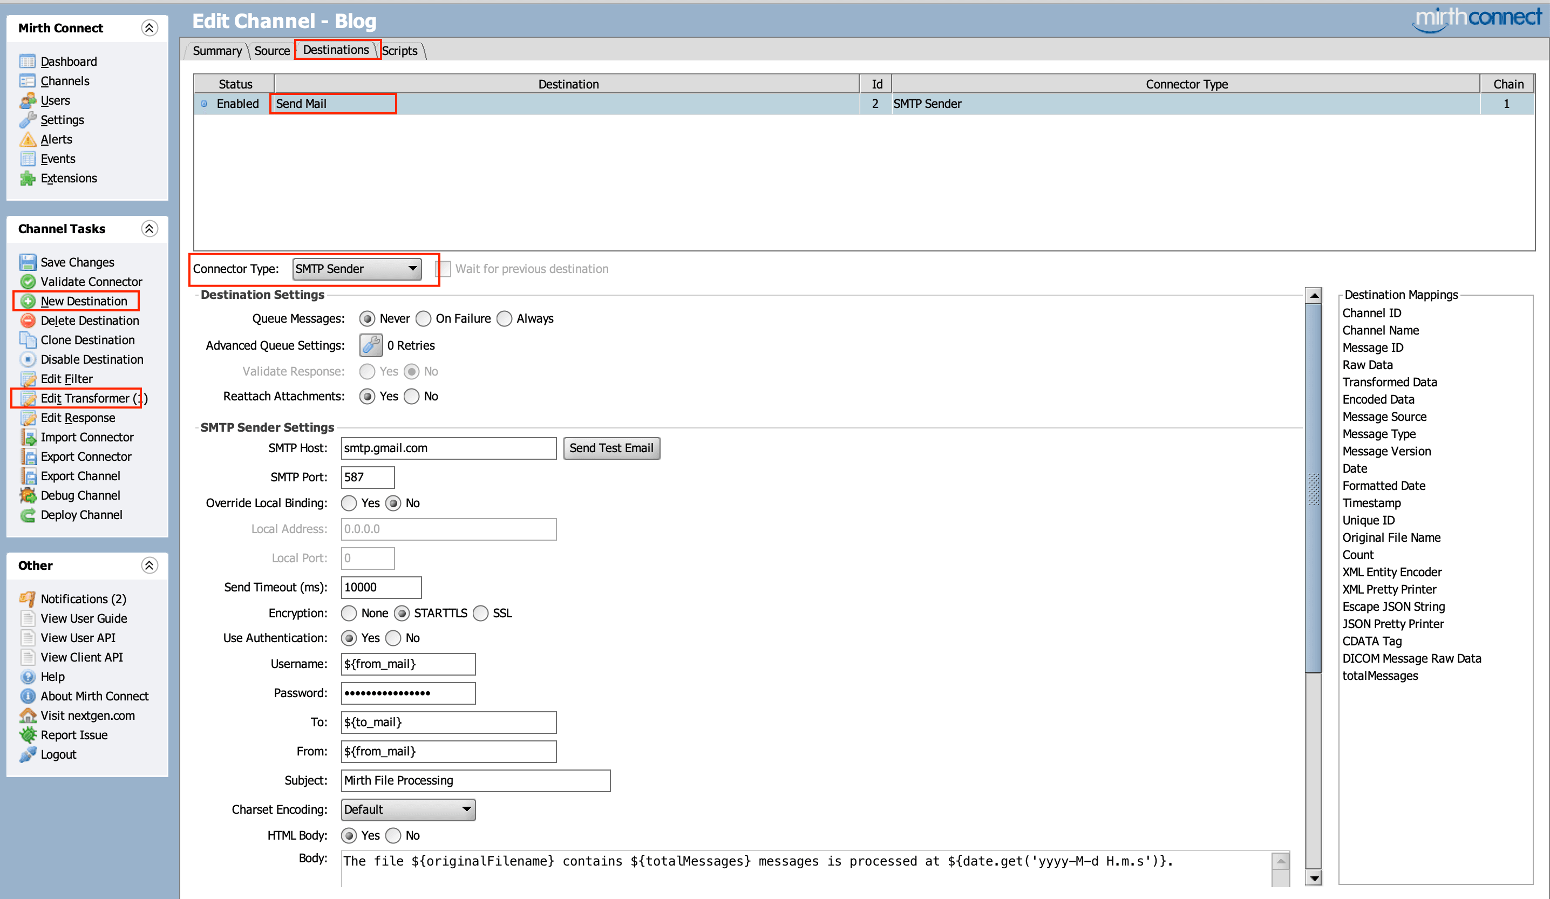Collapse the Channel Tasks panel
This screenshot has width=1550, height=899.
coord(149,229)
